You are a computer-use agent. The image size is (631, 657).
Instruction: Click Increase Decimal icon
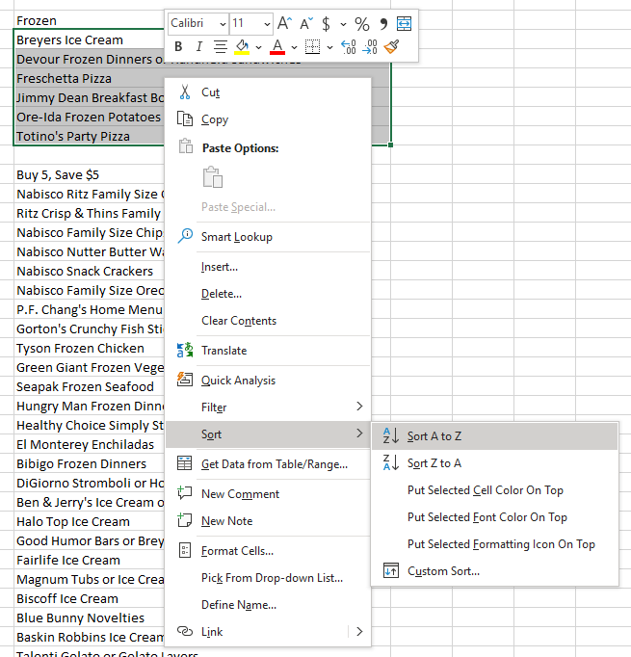click(x=348, y=47)
